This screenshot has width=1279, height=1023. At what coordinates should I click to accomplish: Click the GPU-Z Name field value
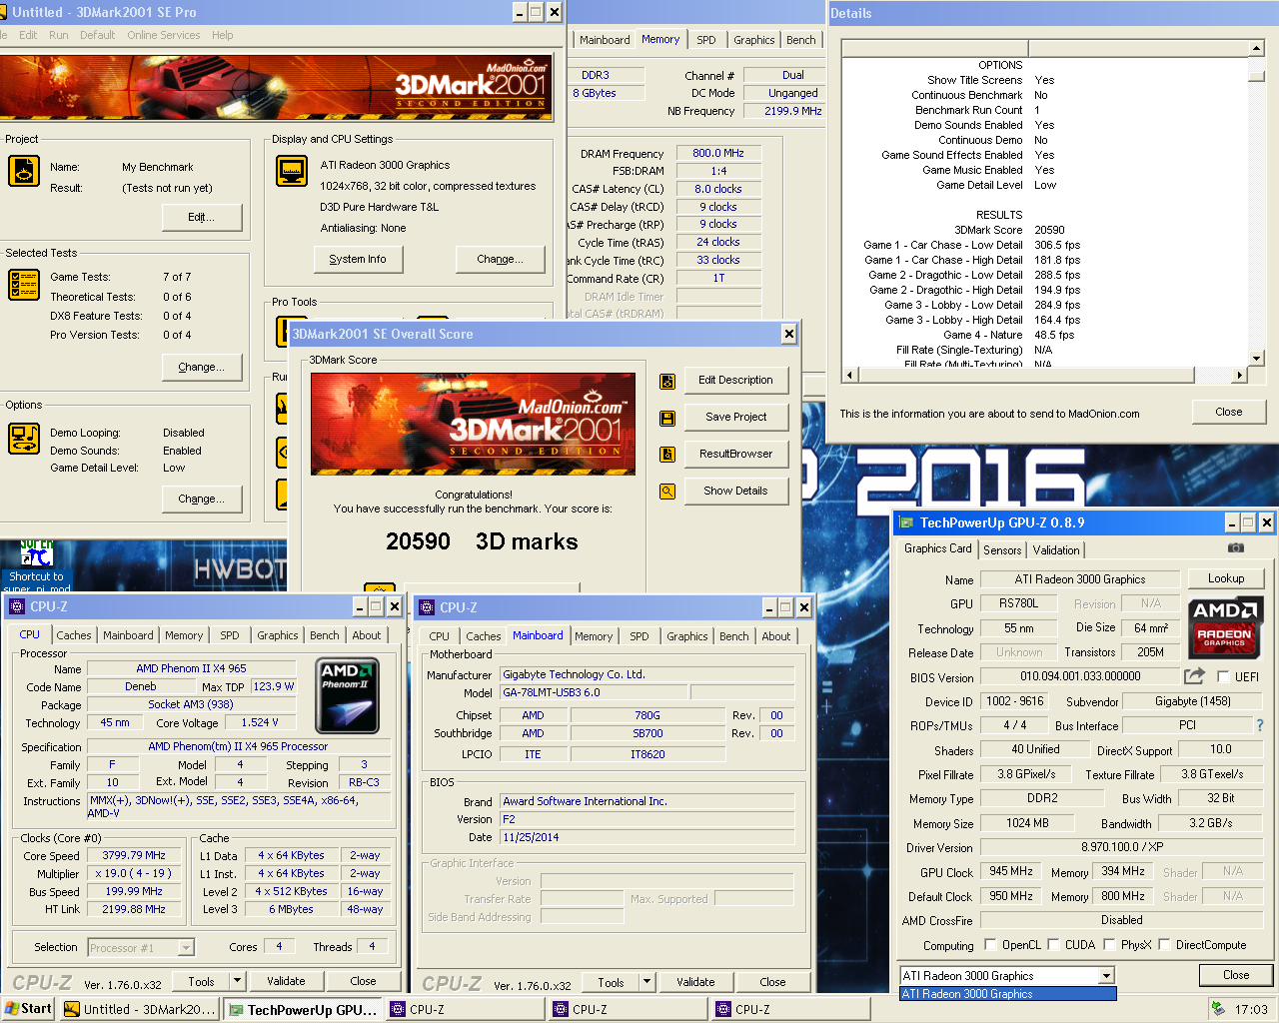tap(1080, 579)
